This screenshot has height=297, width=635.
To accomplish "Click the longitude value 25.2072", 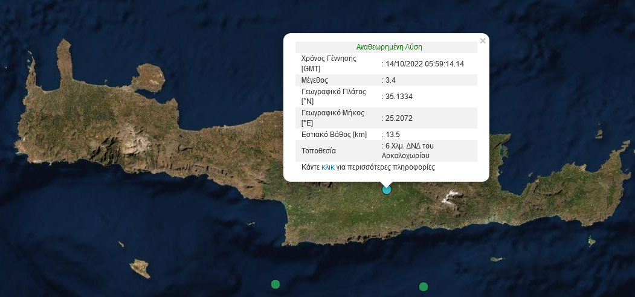I will 399,118.
